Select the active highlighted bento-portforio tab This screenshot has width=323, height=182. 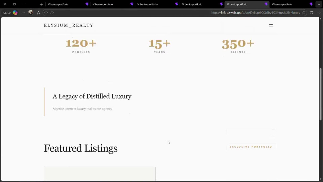[x=247, y=4]
